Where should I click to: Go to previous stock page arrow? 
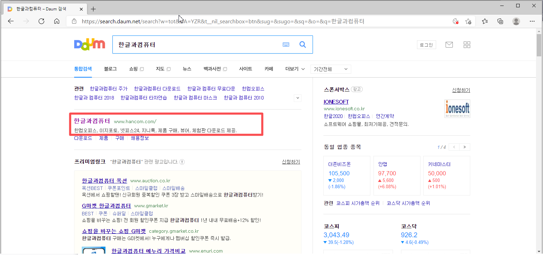[x=454, y=147]
